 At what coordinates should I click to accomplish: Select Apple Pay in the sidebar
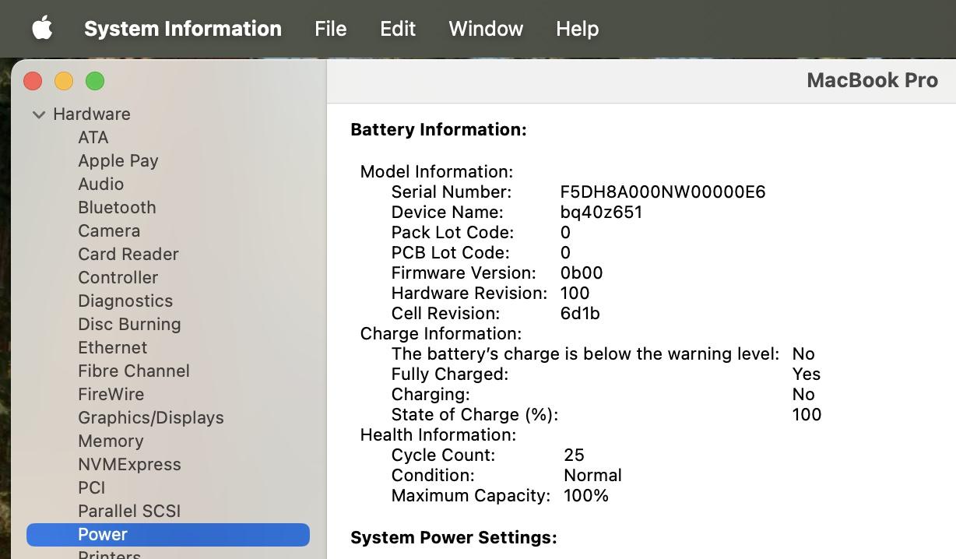(118, 160)
